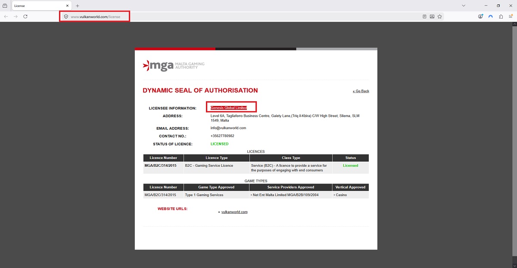Reload the current page

pos(25,16)
